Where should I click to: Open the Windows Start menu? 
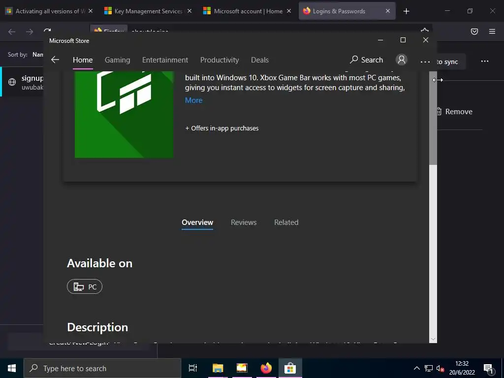point(12,368)
